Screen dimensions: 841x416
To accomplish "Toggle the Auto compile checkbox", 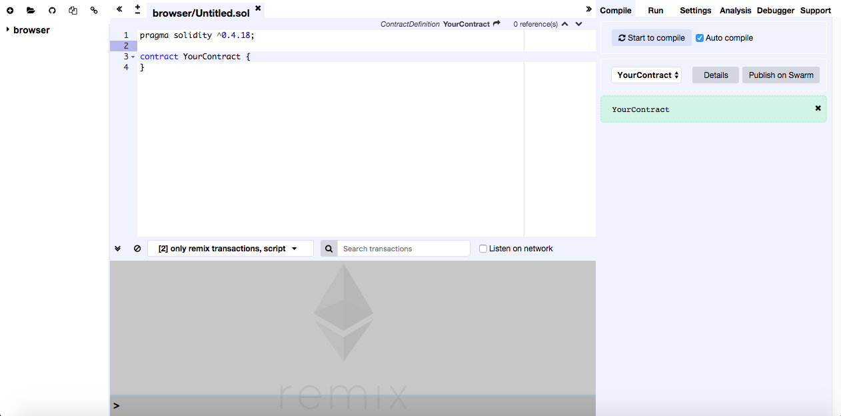I will point(700,38).
